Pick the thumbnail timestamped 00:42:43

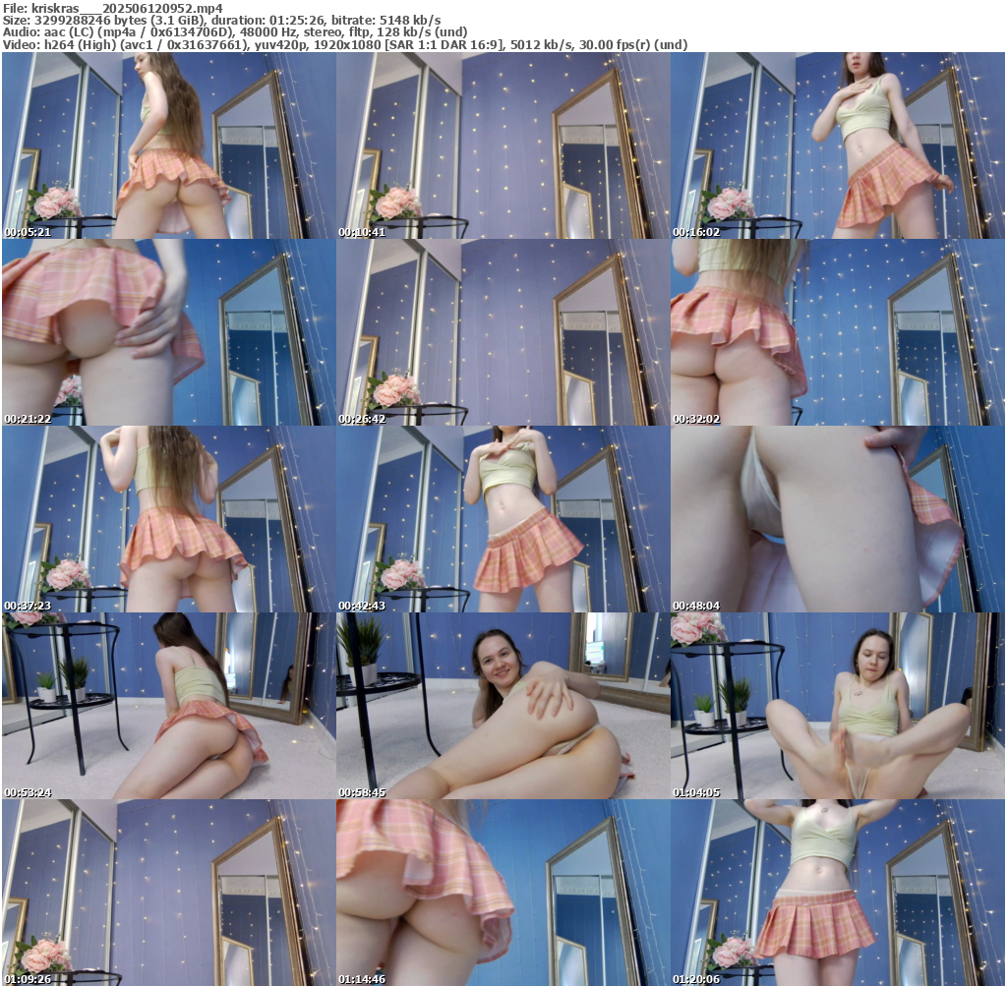(503, 519)
